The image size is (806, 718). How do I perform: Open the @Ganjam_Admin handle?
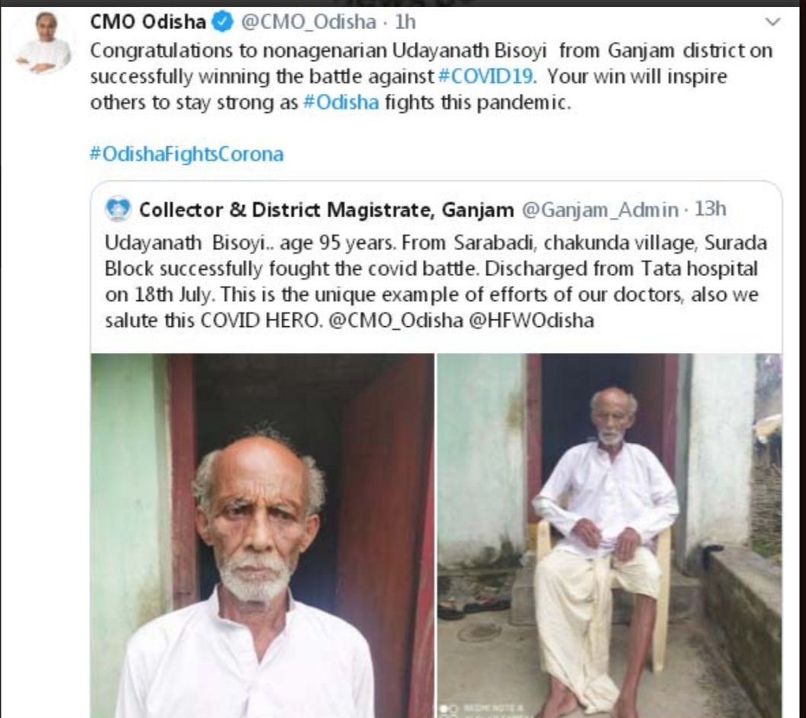[x=600, y=209]
